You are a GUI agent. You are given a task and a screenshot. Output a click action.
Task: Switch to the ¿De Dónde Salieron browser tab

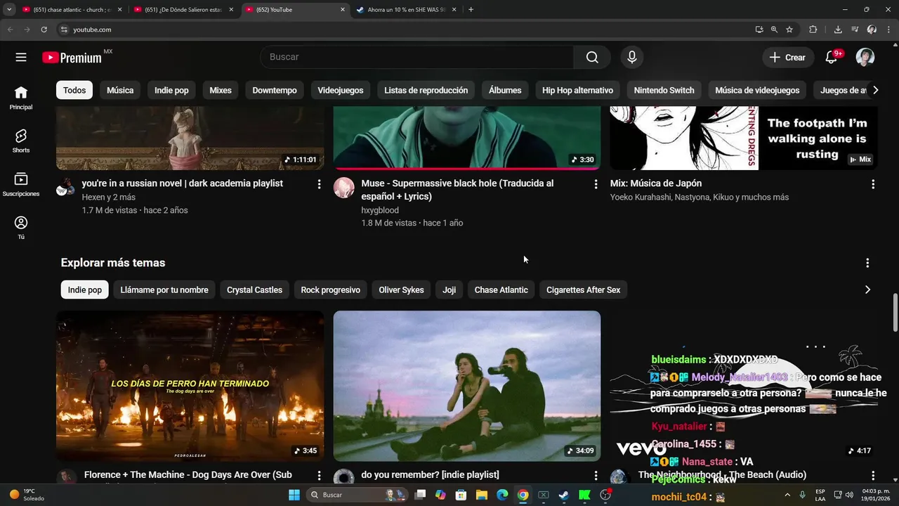point(183,10)
